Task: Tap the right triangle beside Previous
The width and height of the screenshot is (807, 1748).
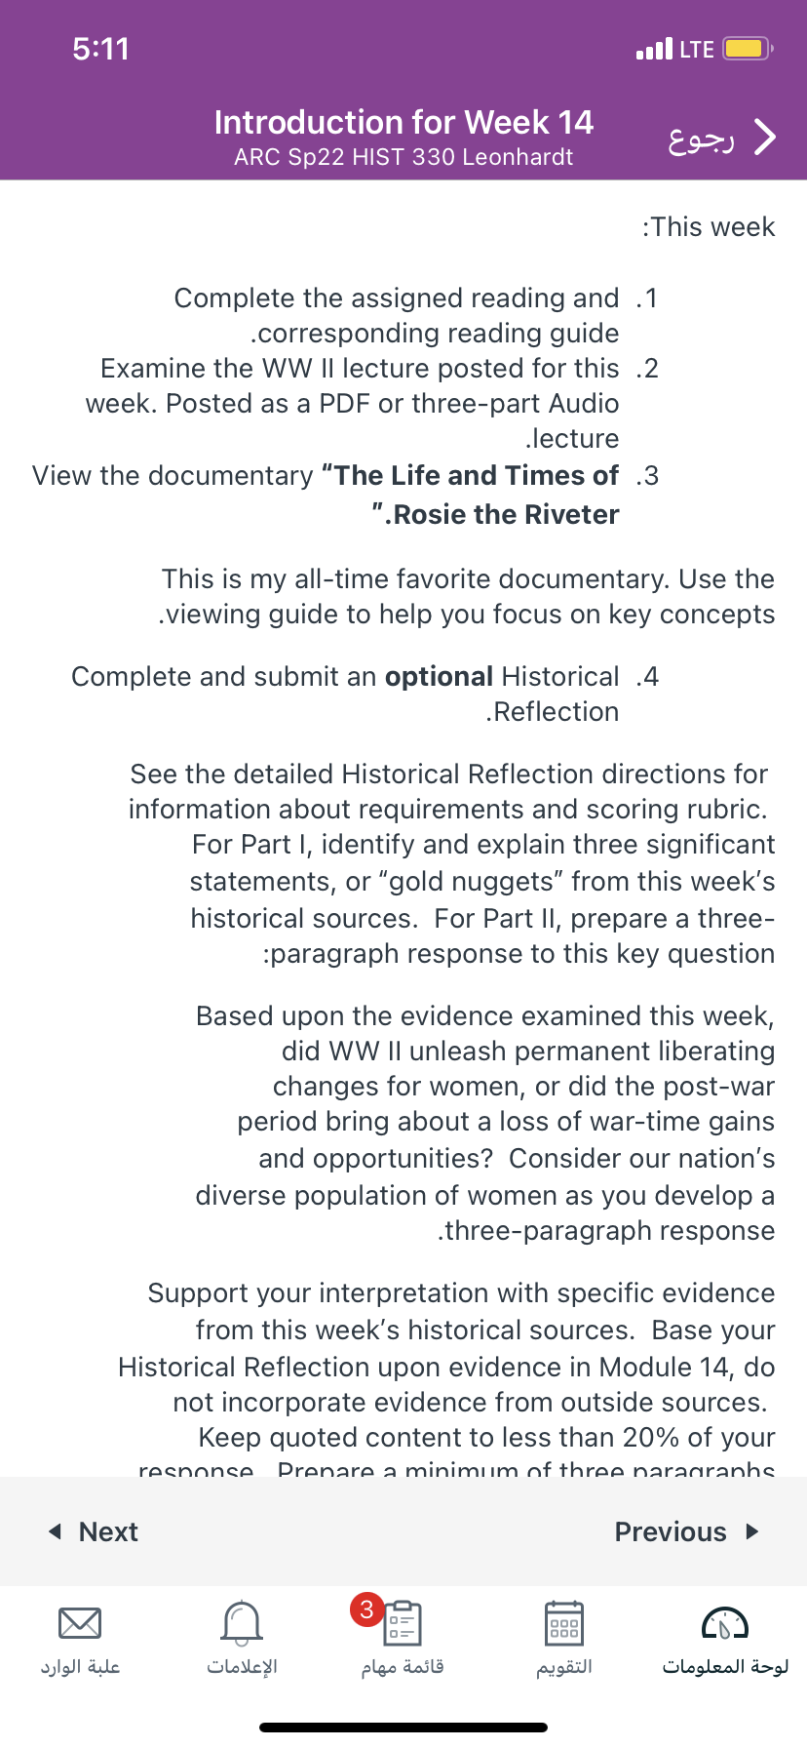Action: click(751, 1531)
